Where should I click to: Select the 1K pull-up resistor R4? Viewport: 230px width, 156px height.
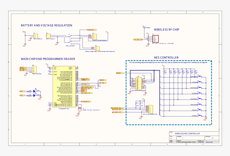[164, 72]
